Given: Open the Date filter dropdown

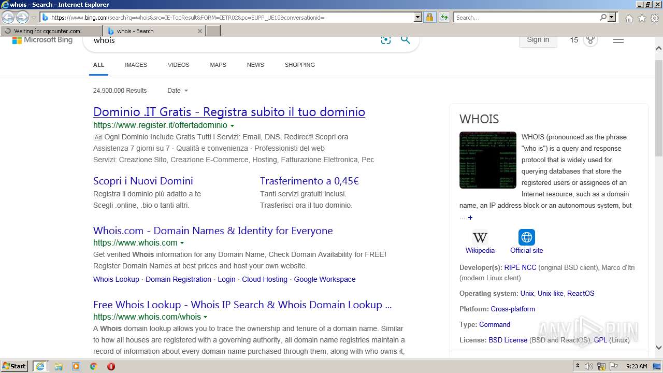Looking at the screenshot, I should coord(178,91).
